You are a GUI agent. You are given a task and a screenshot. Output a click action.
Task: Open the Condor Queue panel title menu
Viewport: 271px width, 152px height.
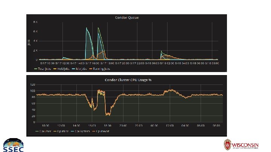tap(127, 18)
